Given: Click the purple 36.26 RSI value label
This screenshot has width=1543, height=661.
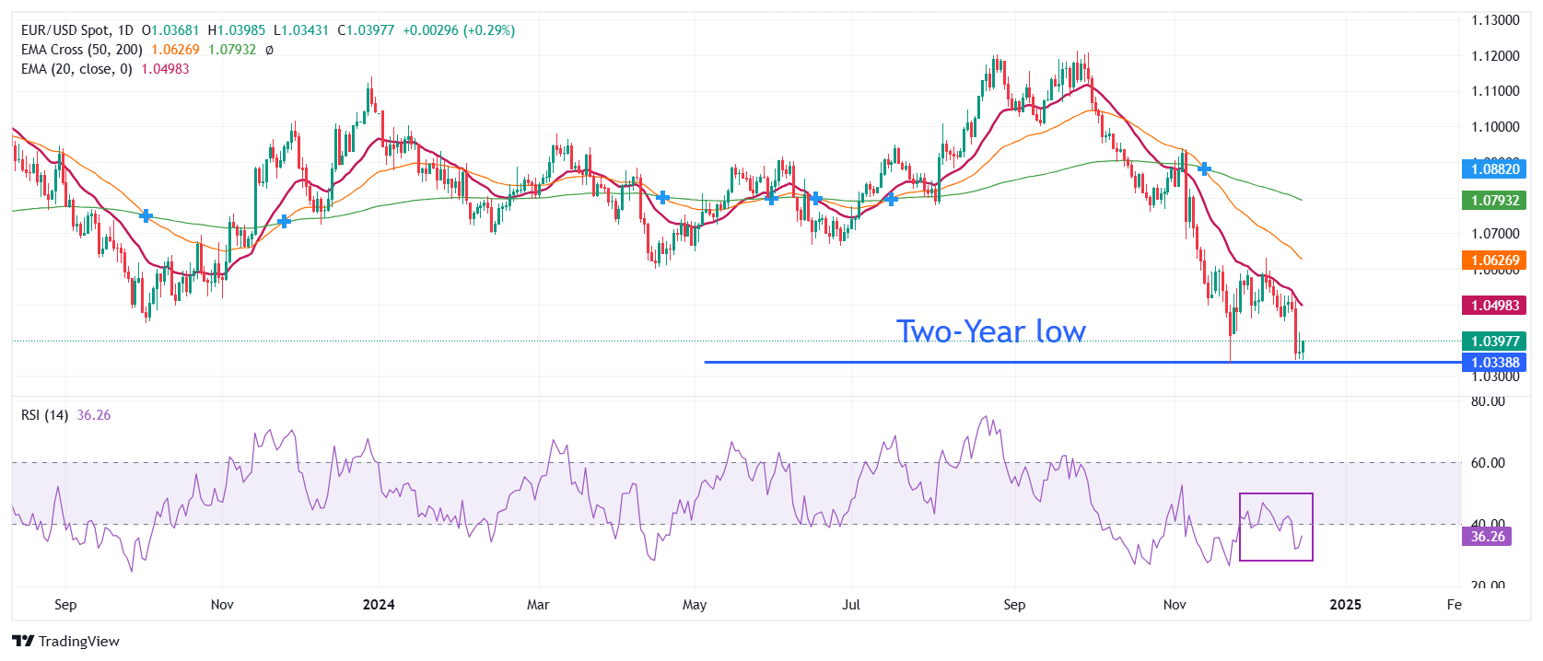Looking at the screenshot, I should 1486,537.
